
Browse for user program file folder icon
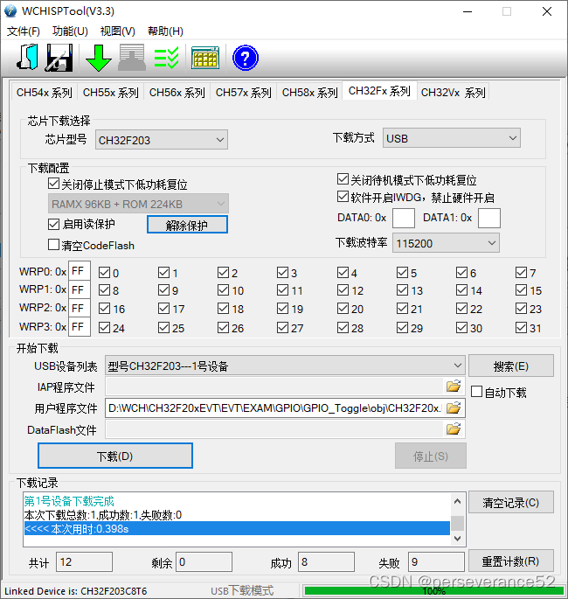tap(454, 408)
